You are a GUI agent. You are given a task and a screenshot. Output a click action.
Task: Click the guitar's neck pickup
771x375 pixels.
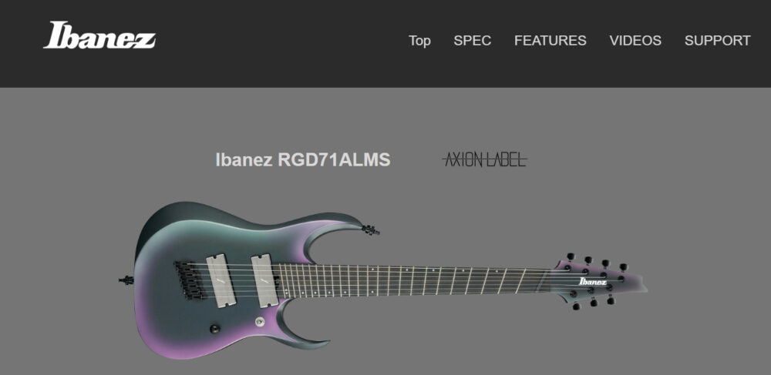(264, 281)
